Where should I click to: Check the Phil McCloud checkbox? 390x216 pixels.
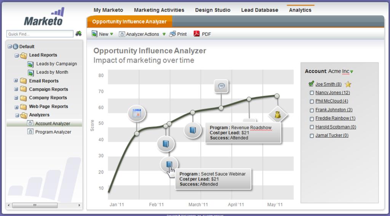pyautogui.click(x=312, y=102)
